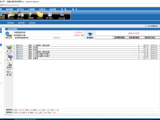Toggle the 显示隐藏商品 checkbox
160x120 pixels.
click(146, 26)
